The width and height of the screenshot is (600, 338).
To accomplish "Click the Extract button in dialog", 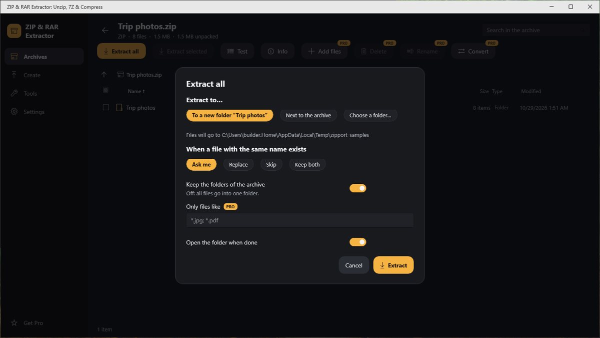I will tap(393, 265).
